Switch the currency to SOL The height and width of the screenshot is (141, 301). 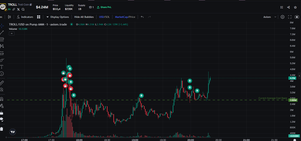pyautogui.click(x=108, y=17)
